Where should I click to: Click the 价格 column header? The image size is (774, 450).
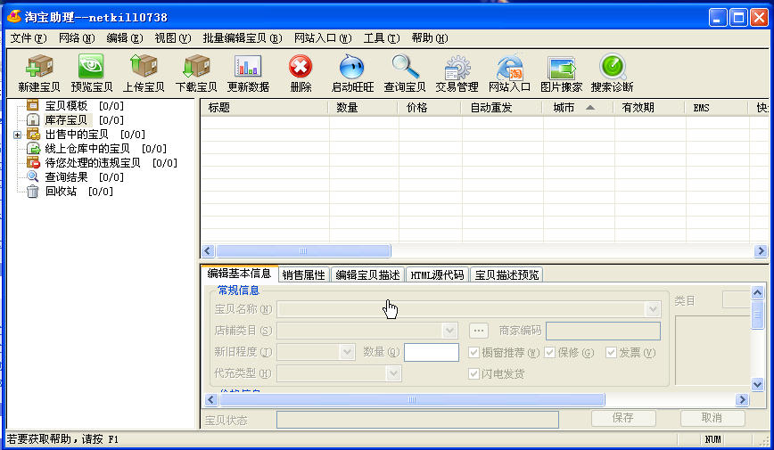(x=429, y=108)
